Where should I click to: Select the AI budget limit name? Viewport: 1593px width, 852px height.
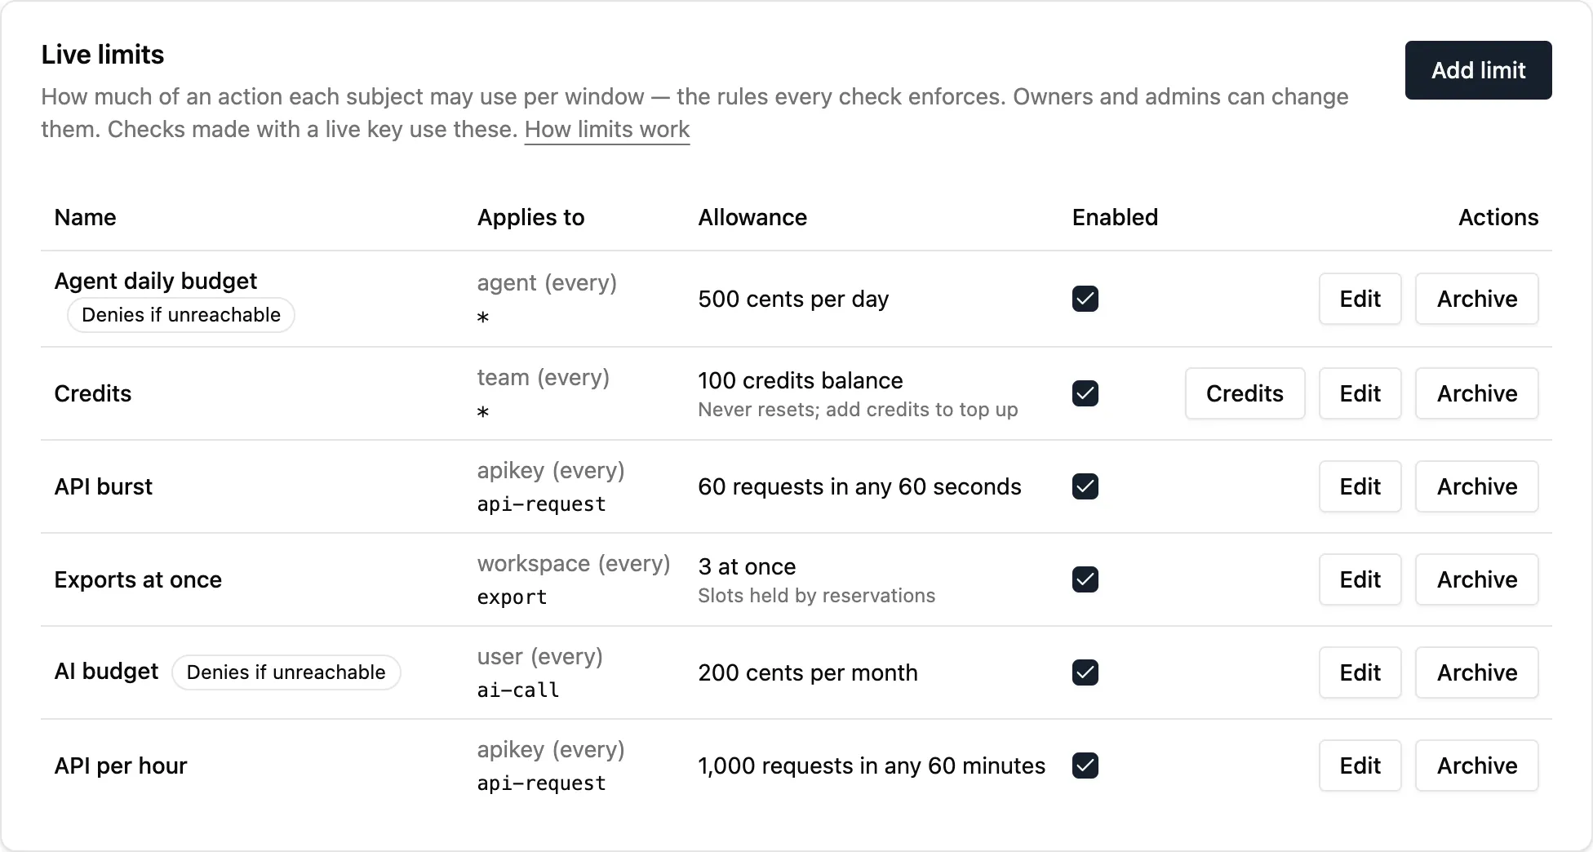click(x=107, y=672)
